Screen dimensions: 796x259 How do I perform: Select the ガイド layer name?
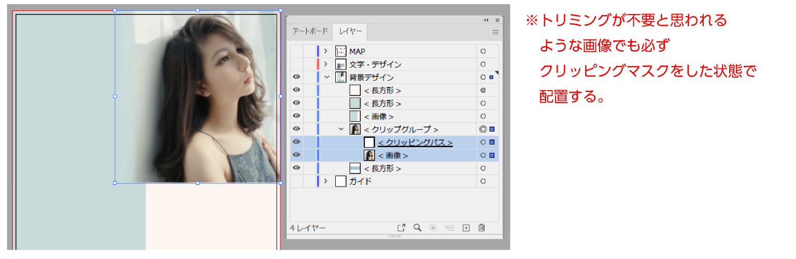click(360, 181)
